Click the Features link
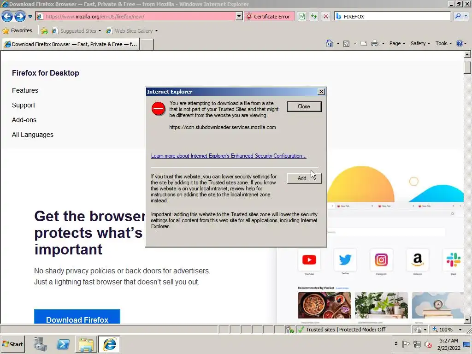 (x=25, y=90)
